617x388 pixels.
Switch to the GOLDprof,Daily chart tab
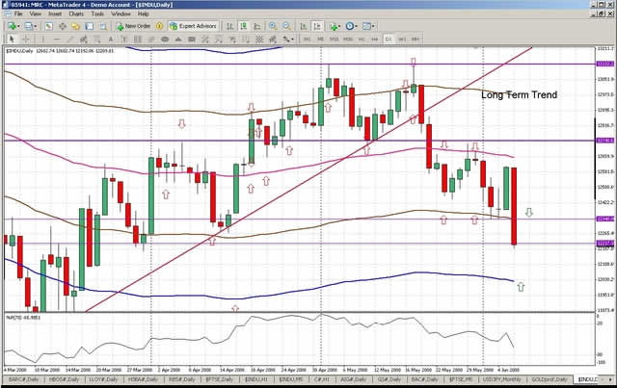click(x=550, y=379)
